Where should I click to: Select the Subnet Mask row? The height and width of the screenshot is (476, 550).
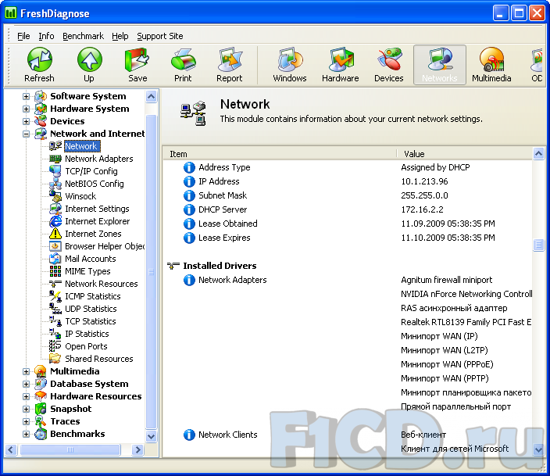(x=347, y=195)
